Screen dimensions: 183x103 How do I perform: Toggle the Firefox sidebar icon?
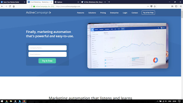click(176, 6)
